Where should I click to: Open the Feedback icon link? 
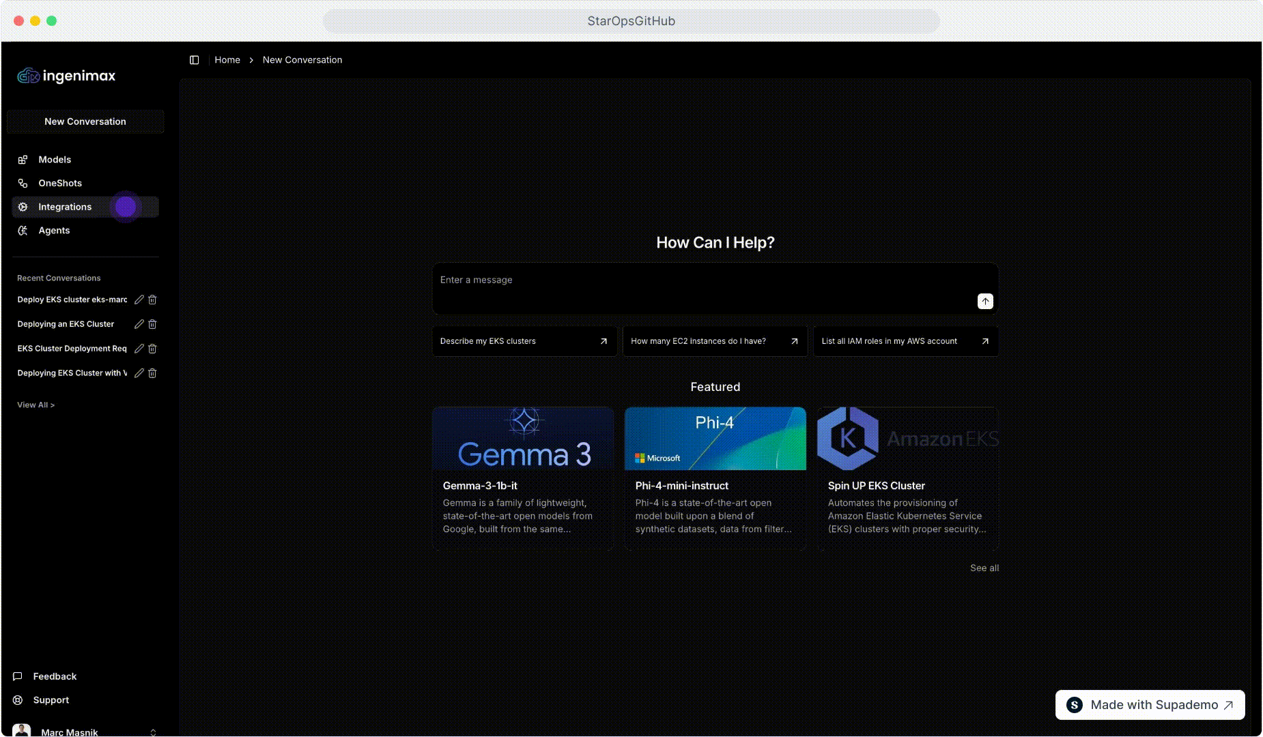pyautogui.click(x=18, y=676)
